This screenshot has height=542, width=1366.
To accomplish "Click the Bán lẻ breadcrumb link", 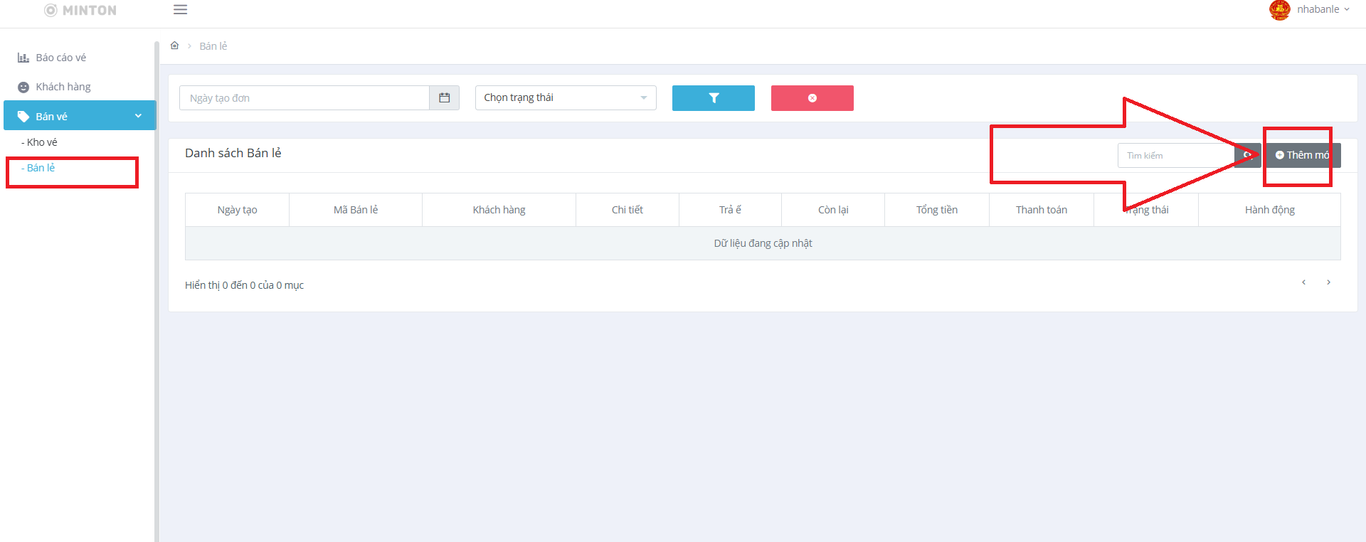I will coord(213,46).
